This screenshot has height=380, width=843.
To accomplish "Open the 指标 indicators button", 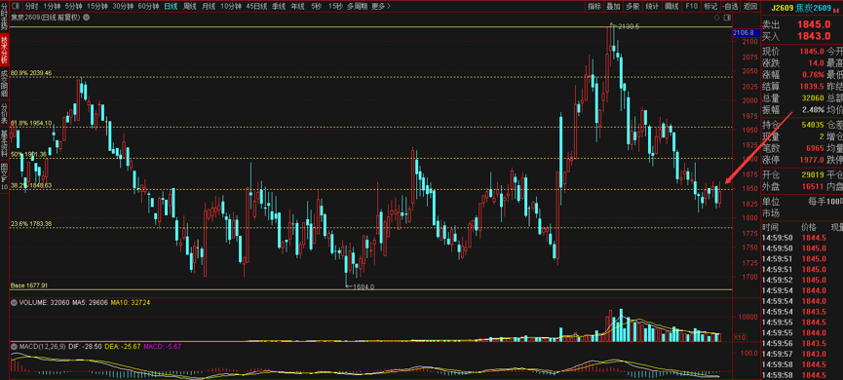I will tap(594, 7).
